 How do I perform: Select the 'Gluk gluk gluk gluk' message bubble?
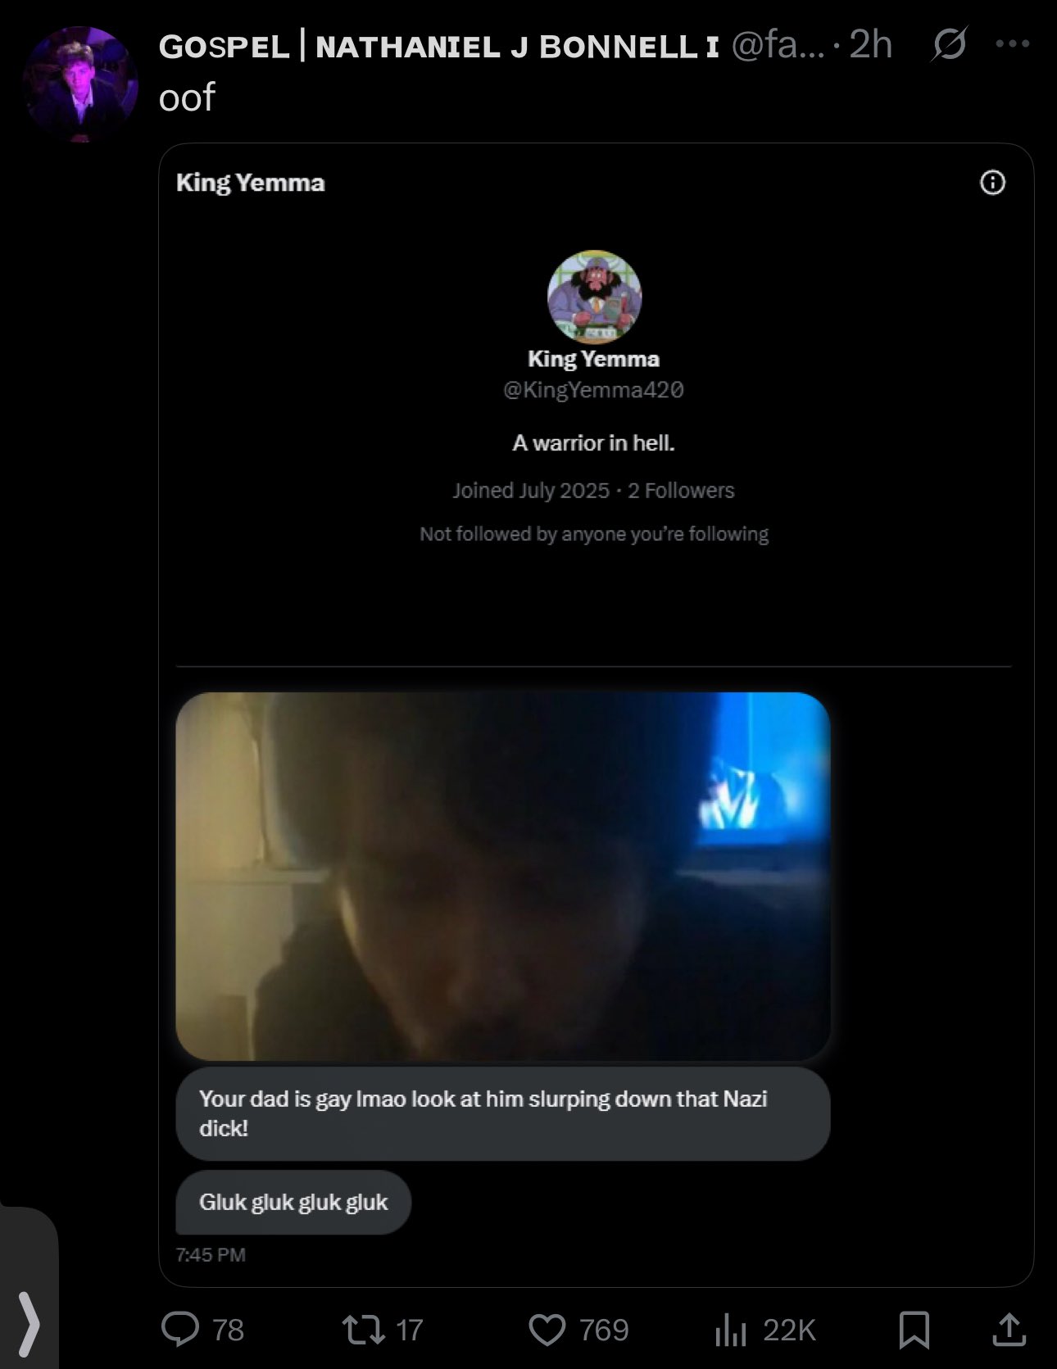pyautogui.click(x=293, y=1202)
